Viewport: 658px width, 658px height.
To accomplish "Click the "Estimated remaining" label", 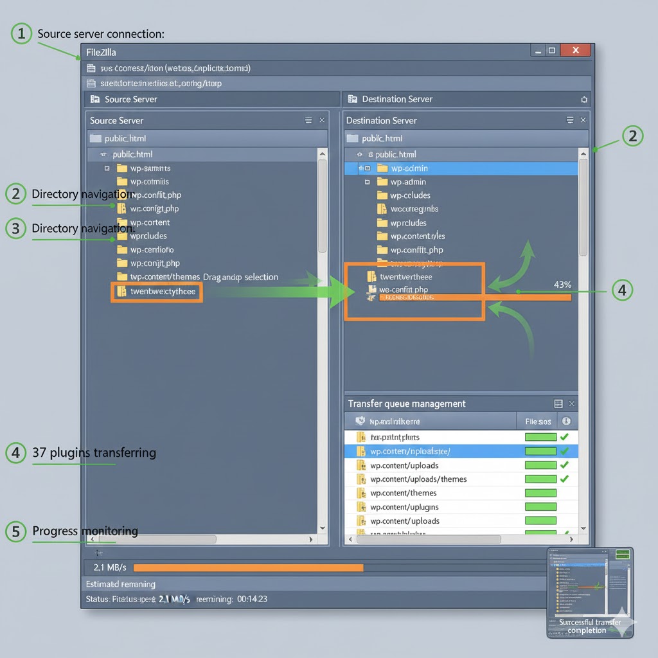I will 120,584.
